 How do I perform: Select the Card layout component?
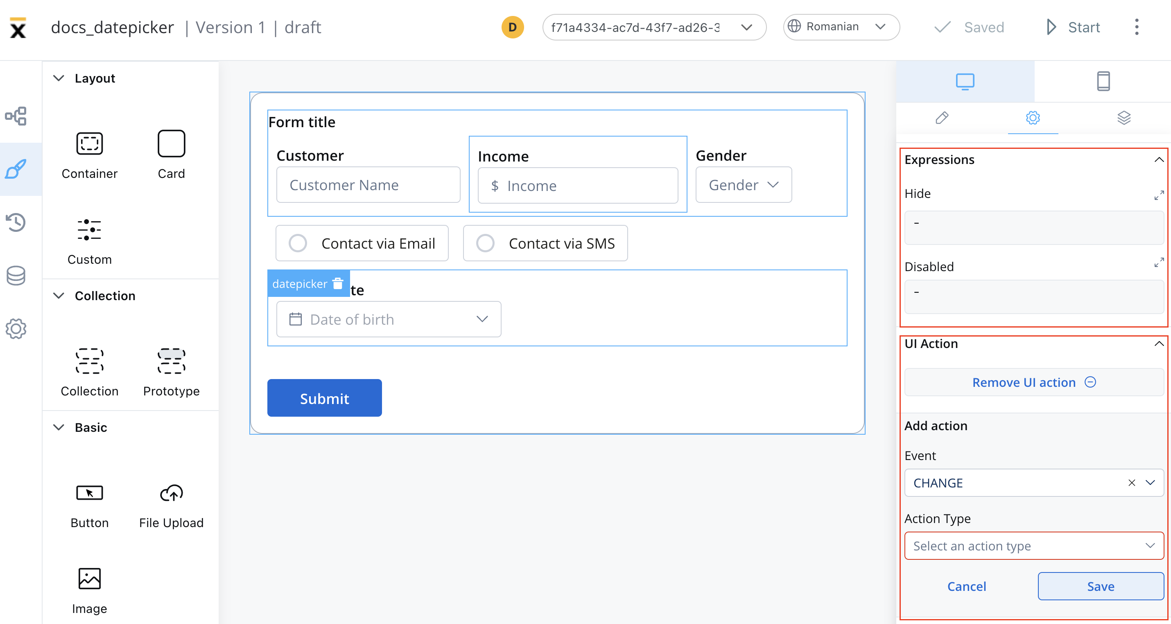(171, 155)
